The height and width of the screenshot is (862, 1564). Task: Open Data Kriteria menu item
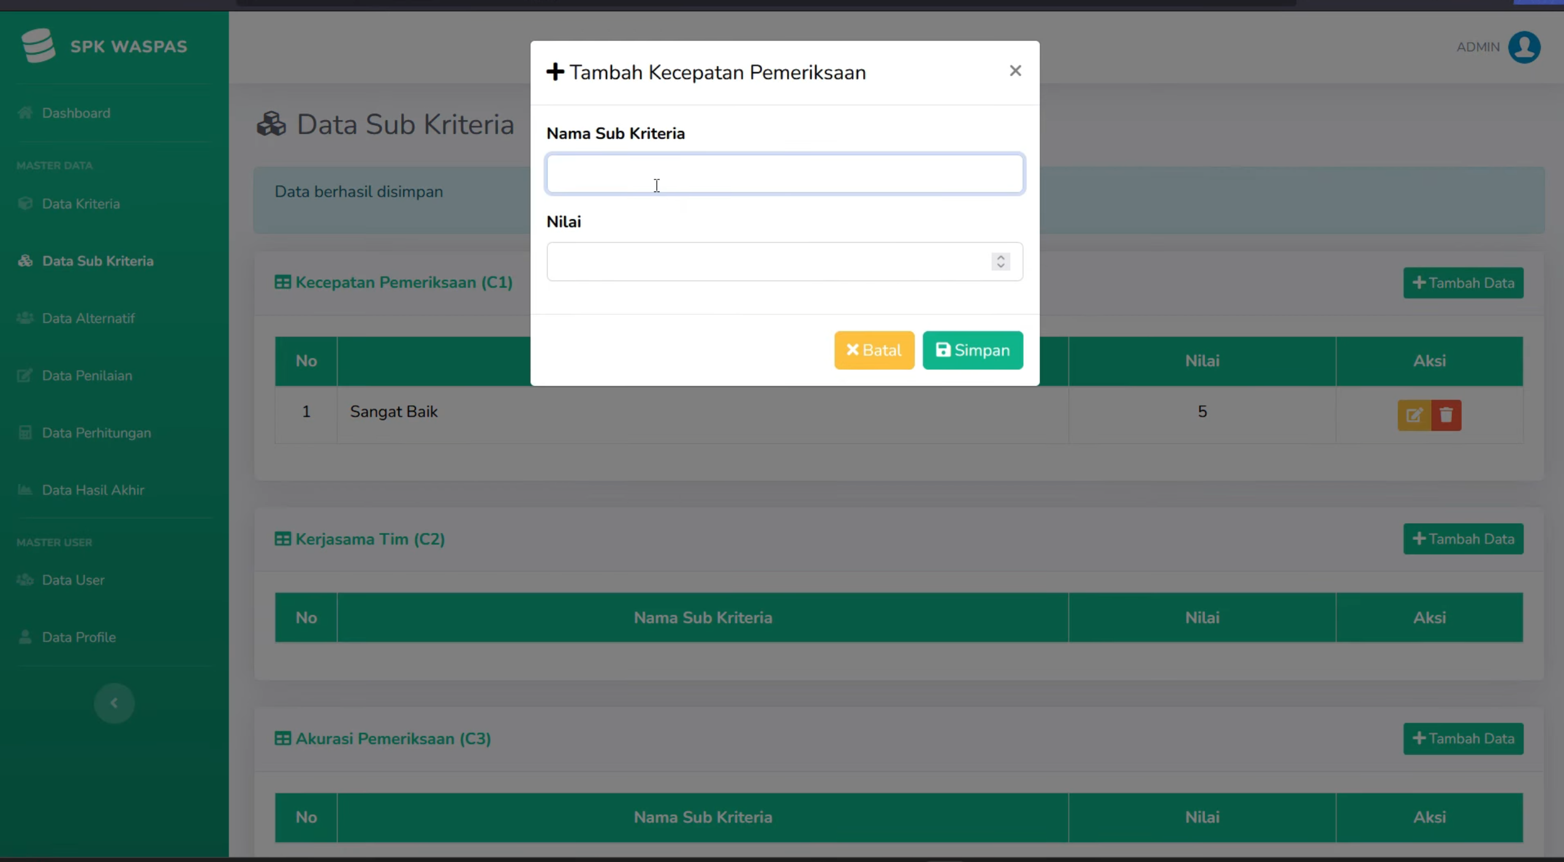(81, 203)
